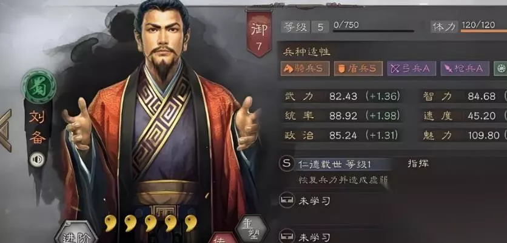Select the 盾兵S shield troop tag
The width and height of the screenshot is (507, 243).
point(358,68)
